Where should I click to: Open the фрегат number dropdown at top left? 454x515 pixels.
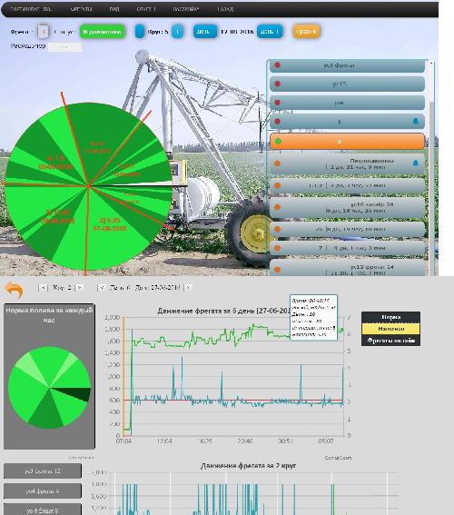[x=43, y=32]
